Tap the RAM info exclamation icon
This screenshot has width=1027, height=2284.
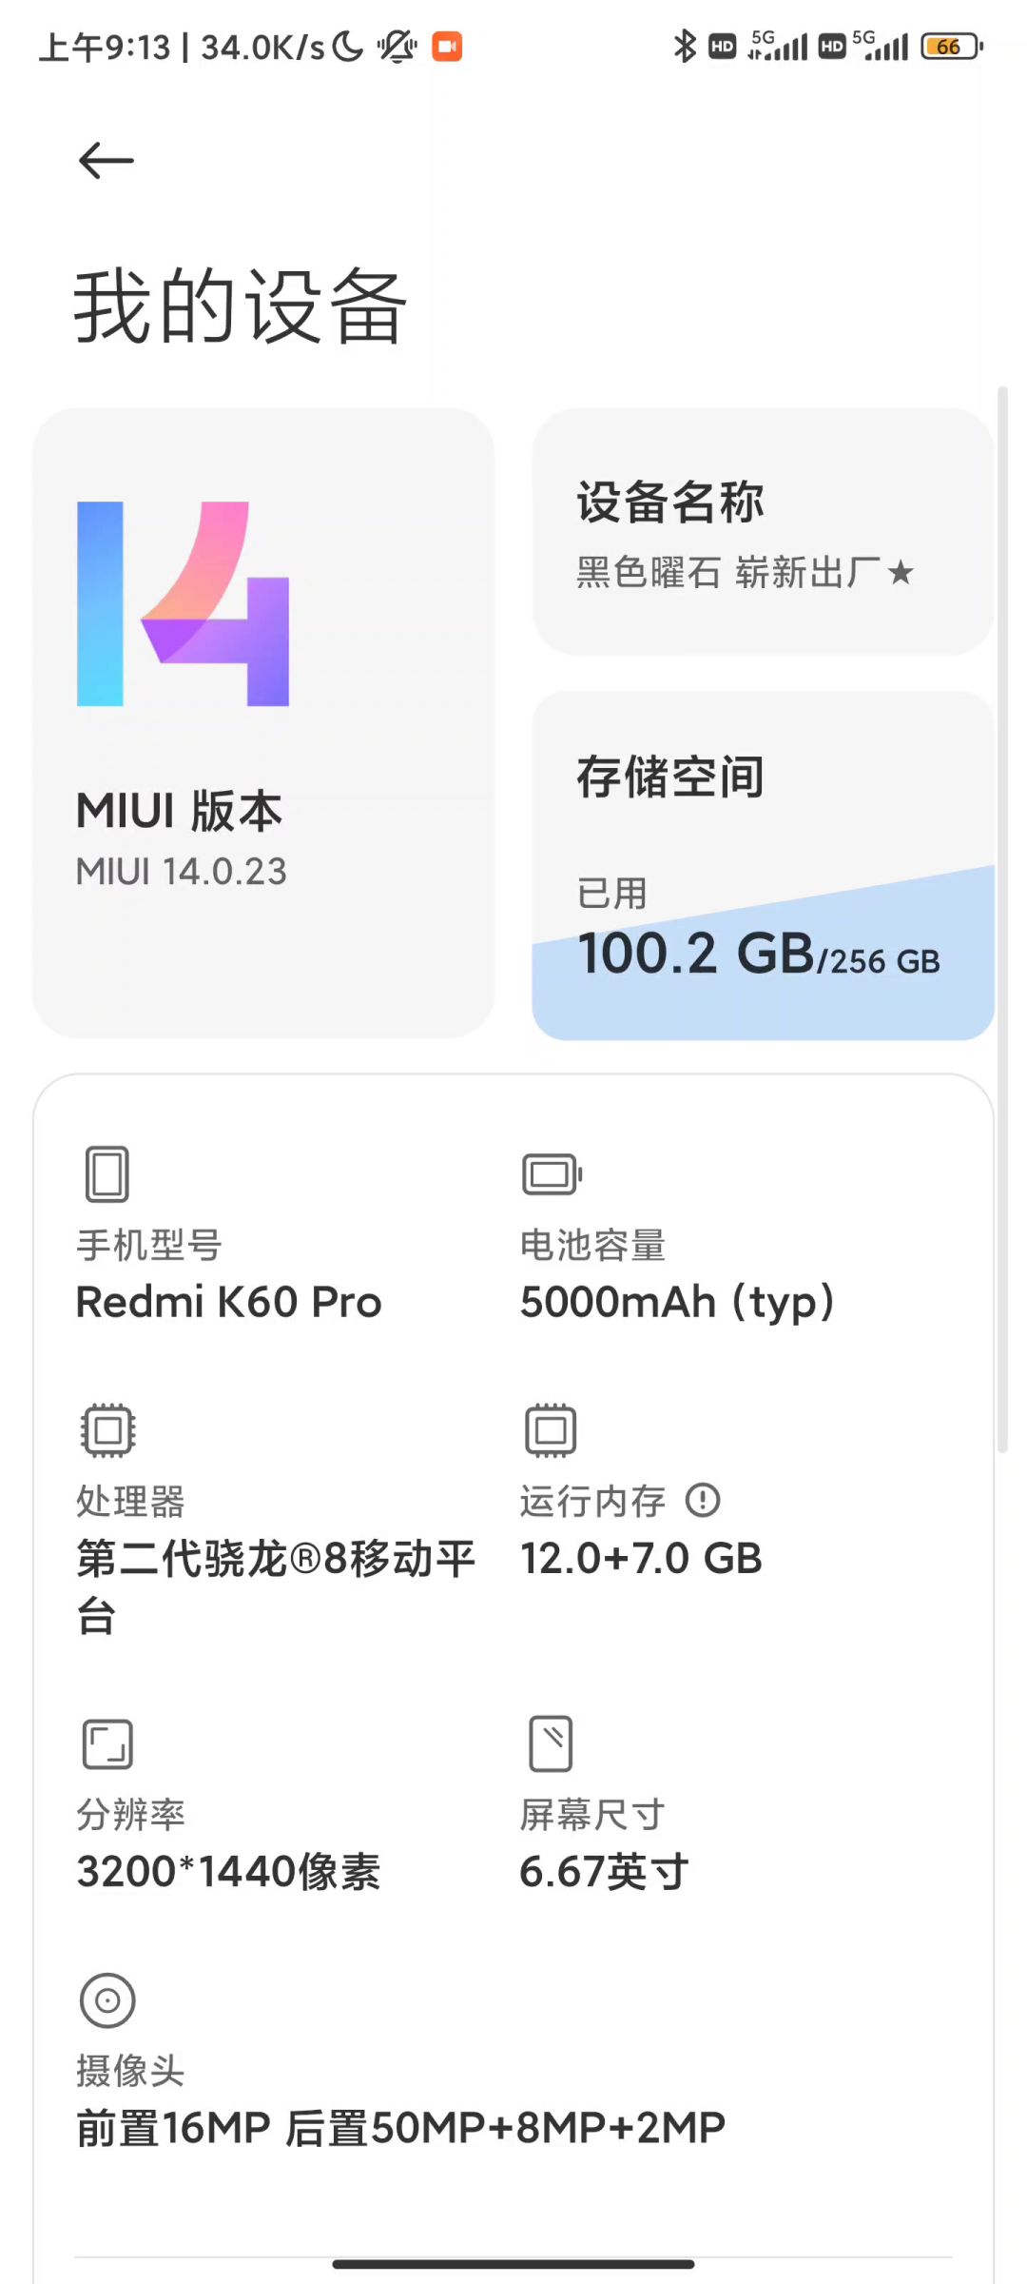click(703, 1501)
